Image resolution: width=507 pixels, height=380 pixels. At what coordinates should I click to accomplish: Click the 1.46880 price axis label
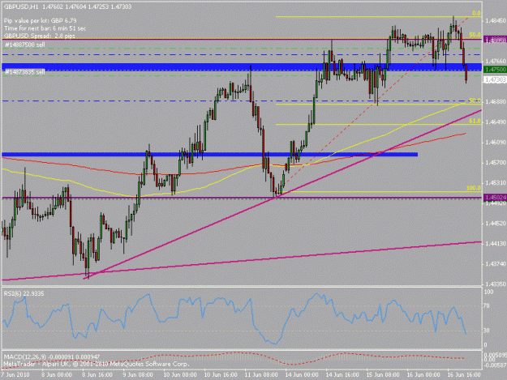tap(495, 101)
